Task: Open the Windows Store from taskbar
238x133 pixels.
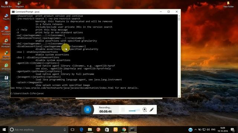Action: (107, 130)
